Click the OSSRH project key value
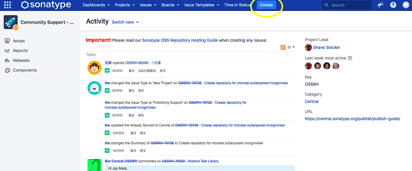412x171 pixels. coord(312,84)
